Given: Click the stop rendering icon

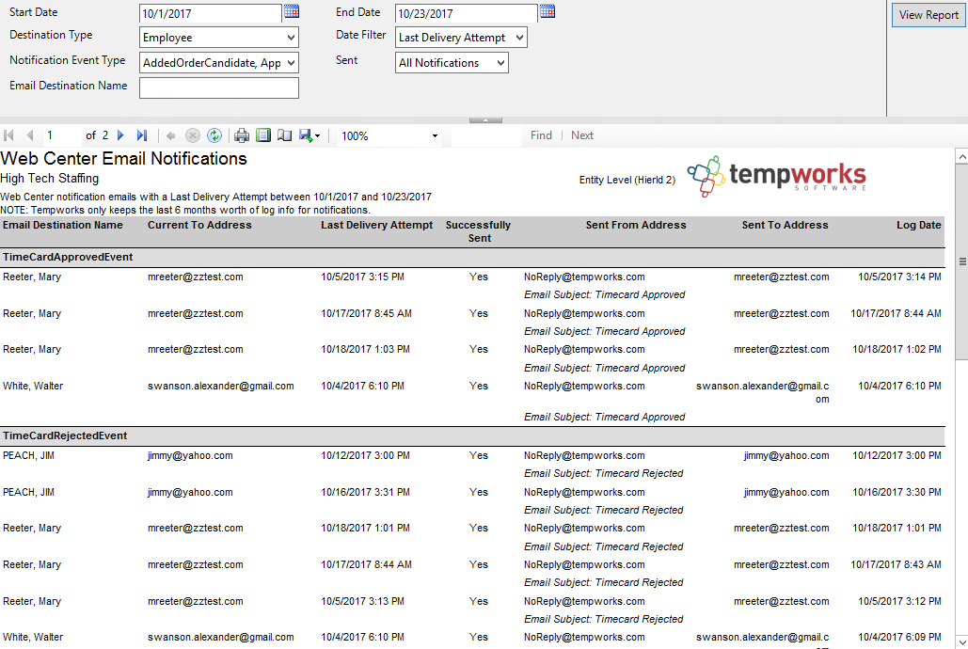Looking at the screenshot, I should (193, 135).
